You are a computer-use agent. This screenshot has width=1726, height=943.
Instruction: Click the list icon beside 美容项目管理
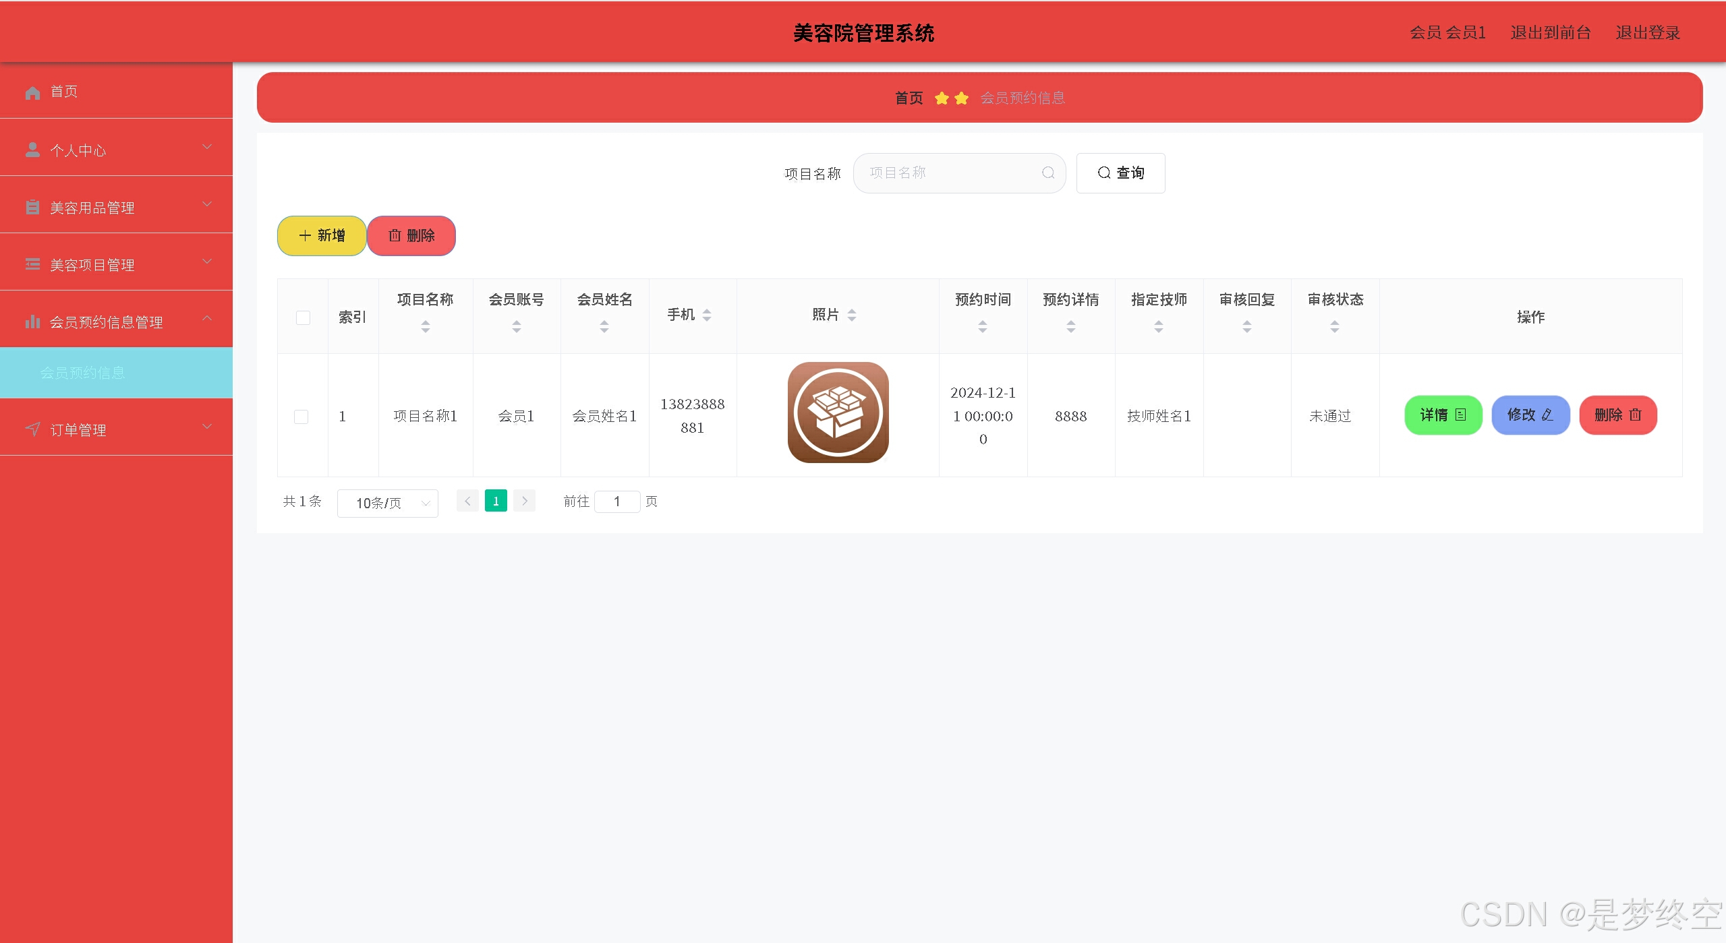pyautogui.click(x=32, y=264)
